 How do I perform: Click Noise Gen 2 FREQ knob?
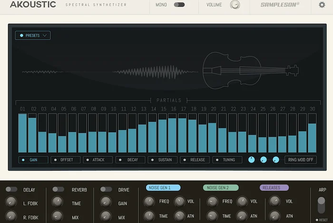212,202
